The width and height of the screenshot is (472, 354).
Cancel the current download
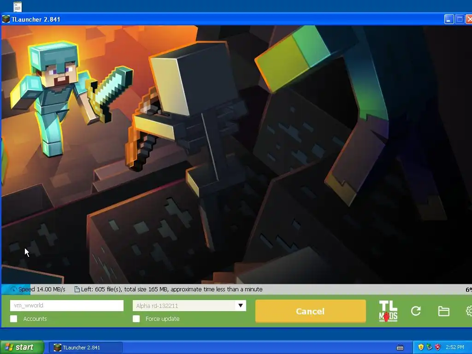click(310, 311)
